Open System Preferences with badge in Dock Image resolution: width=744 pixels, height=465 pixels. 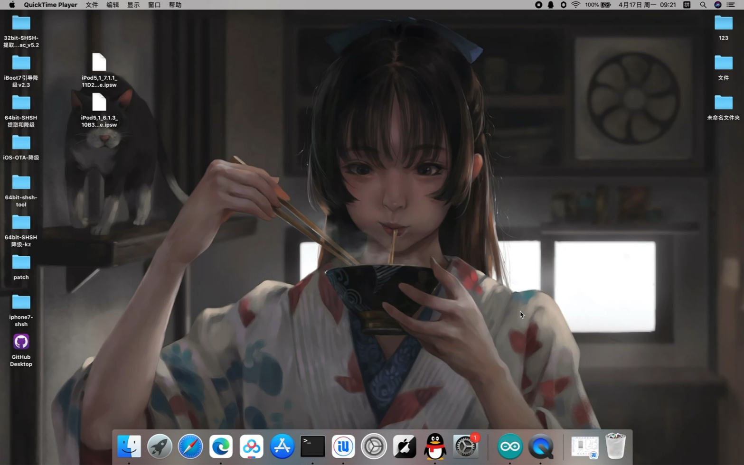click(x=466, y=446)
